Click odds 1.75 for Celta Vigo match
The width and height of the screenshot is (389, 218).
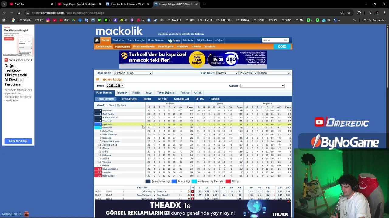(199, 191)
